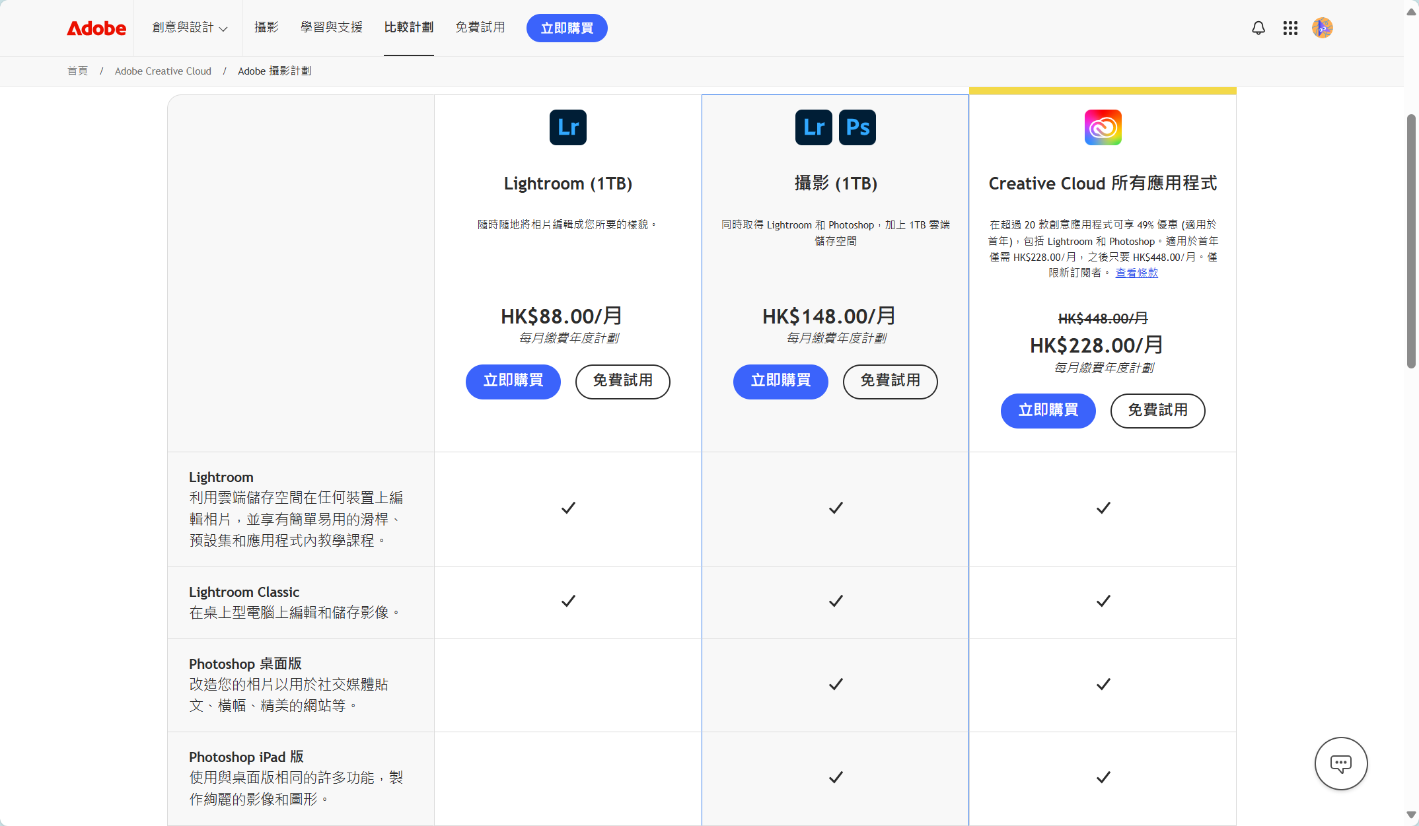The height and width of the screenshot is (826, 1419).
Task: Click the Lr icon in 攝影 (1TB) plan
Action: coord(813,127)
